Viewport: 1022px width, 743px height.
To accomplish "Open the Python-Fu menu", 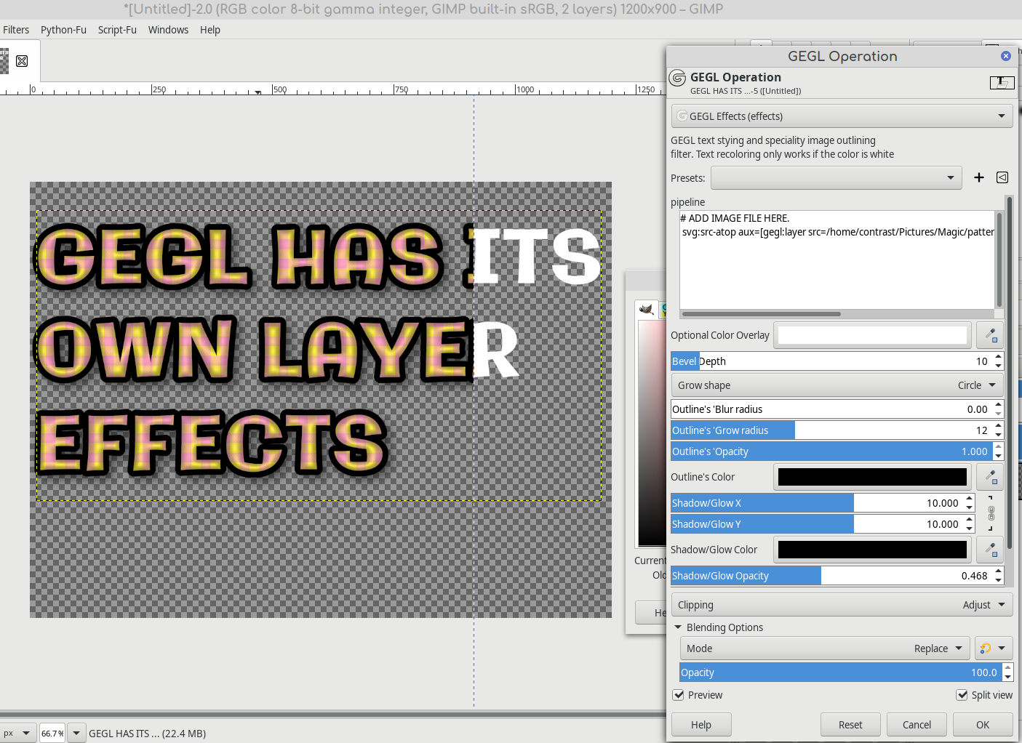I will (63, 30).
